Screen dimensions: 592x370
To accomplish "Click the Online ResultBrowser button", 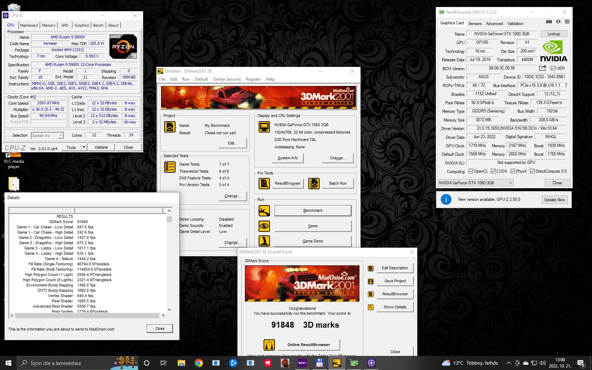I will point(309,345).
